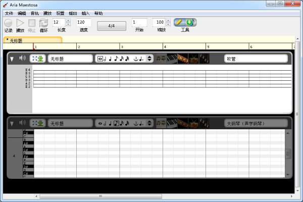Switch 大钢琴 track to guitar tablature view
The width and height of the screenshot is (303, 202).
pyautogui.click(x=182, y=123)
